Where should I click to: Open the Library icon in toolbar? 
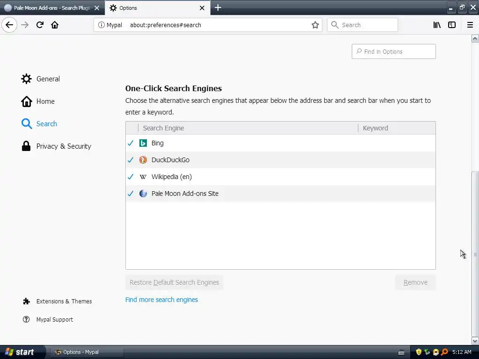(437, 25)
